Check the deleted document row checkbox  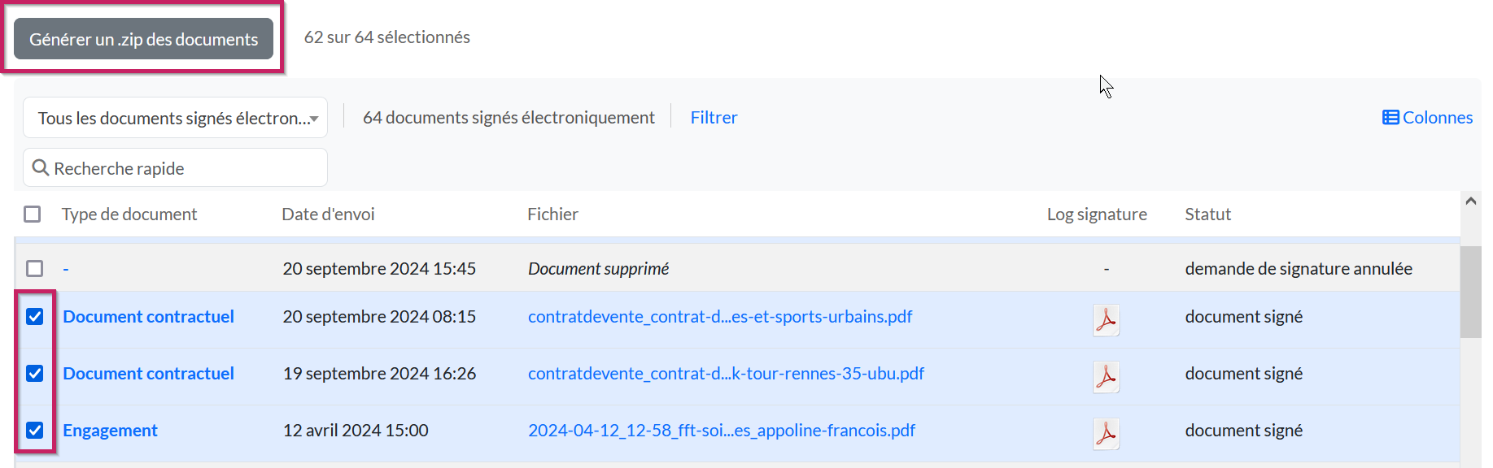tap(34, 268)
